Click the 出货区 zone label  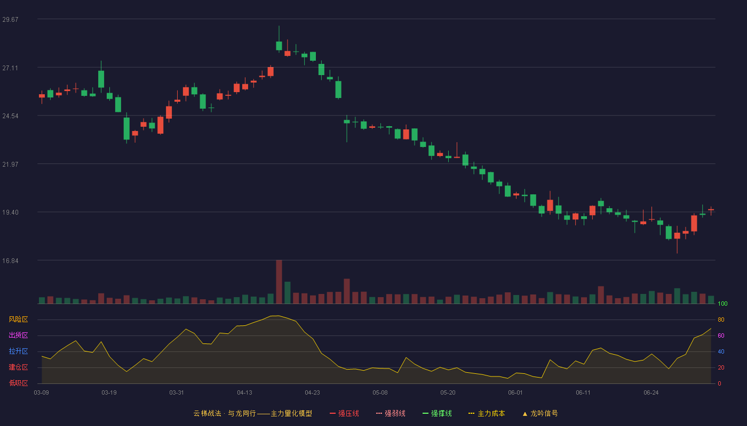point(18,335)
